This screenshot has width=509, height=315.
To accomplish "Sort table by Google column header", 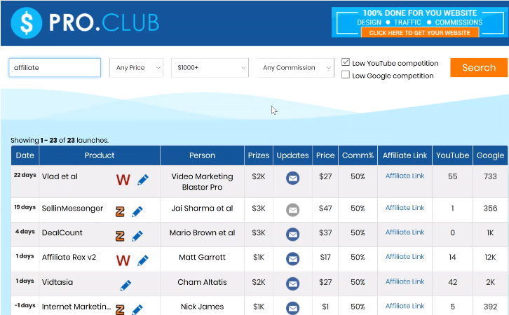I will [x=490, y=155].
